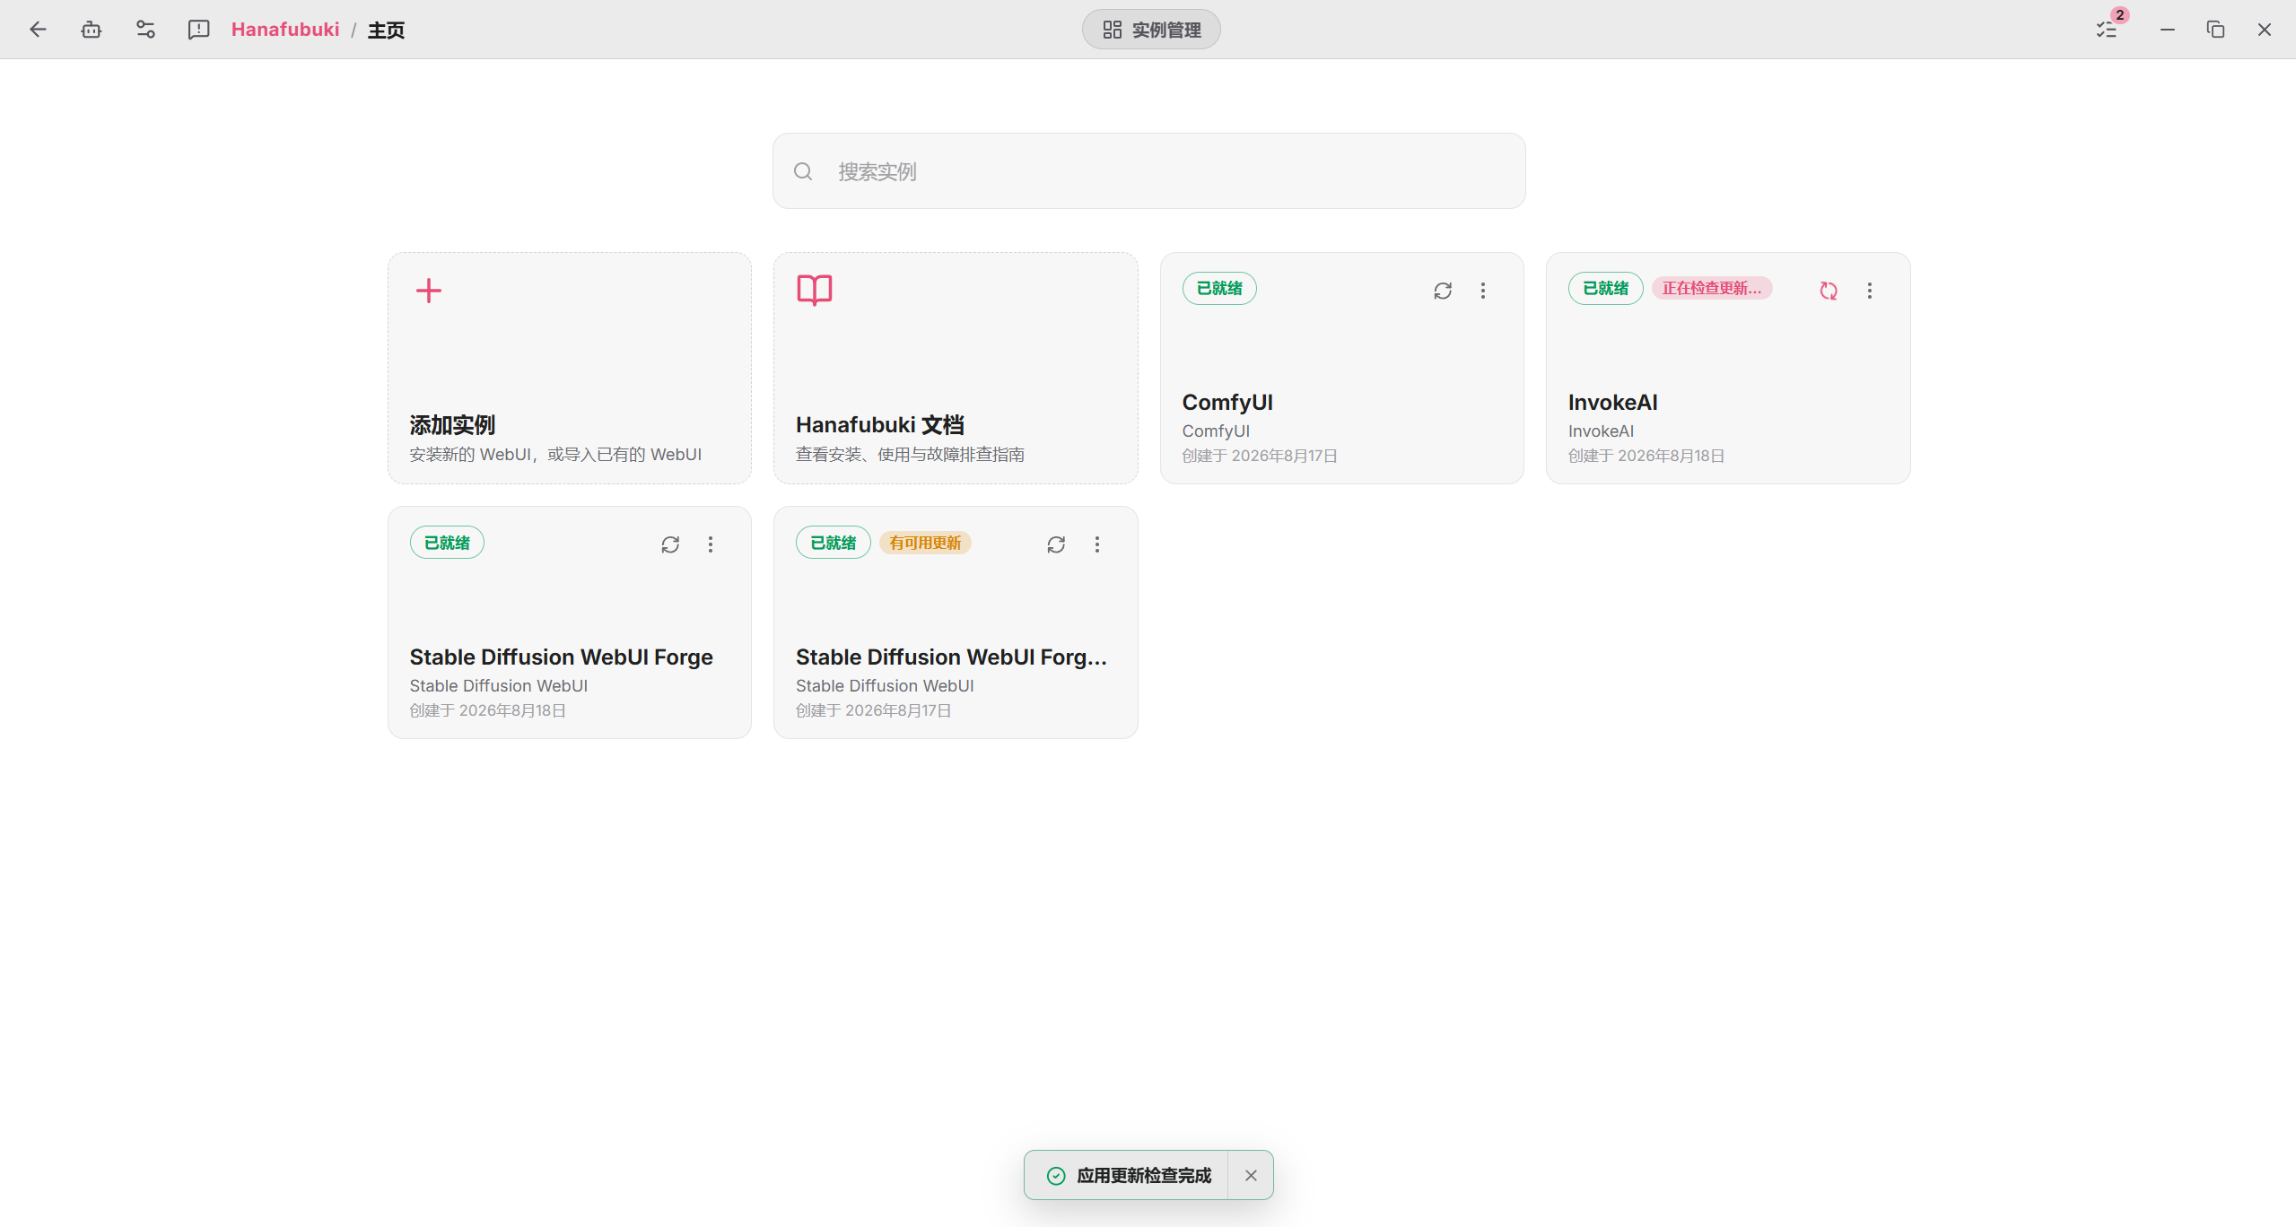Viewport: 2296px width, 1227px height.
Task: Focus the 搜索实例 search field
Action: coord(1148,171)
